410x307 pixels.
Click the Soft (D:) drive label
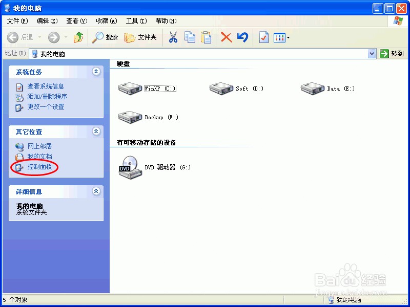[250, 89]
